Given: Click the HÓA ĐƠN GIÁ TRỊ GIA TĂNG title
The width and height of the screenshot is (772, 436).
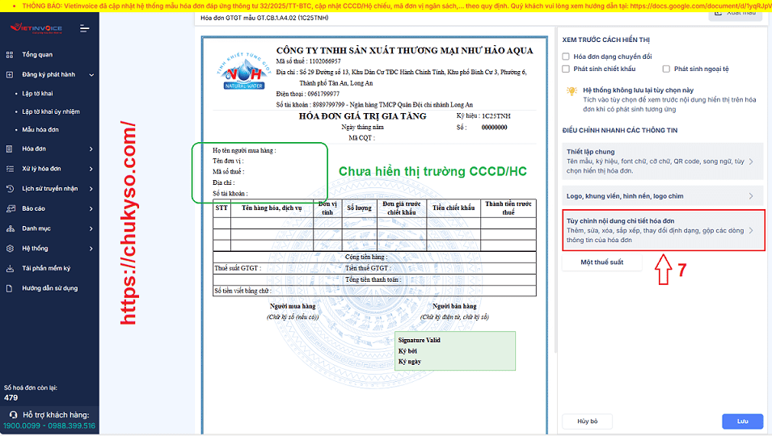Looking at the screenshot, I should [362, 116].
